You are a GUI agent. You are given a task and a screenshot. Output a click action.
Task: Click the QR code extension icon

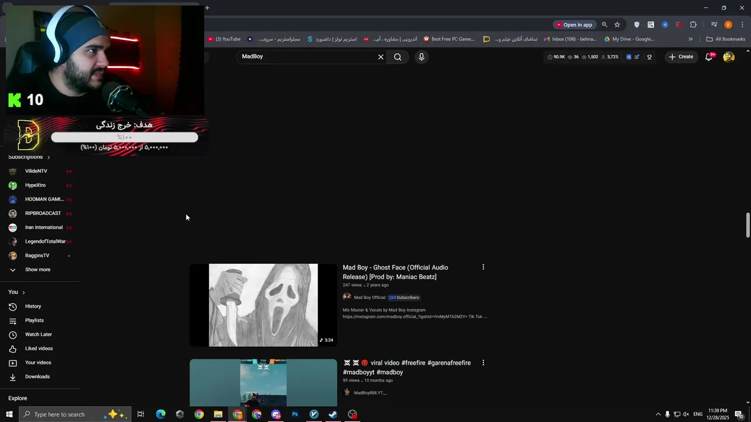(x=651, y=25)
